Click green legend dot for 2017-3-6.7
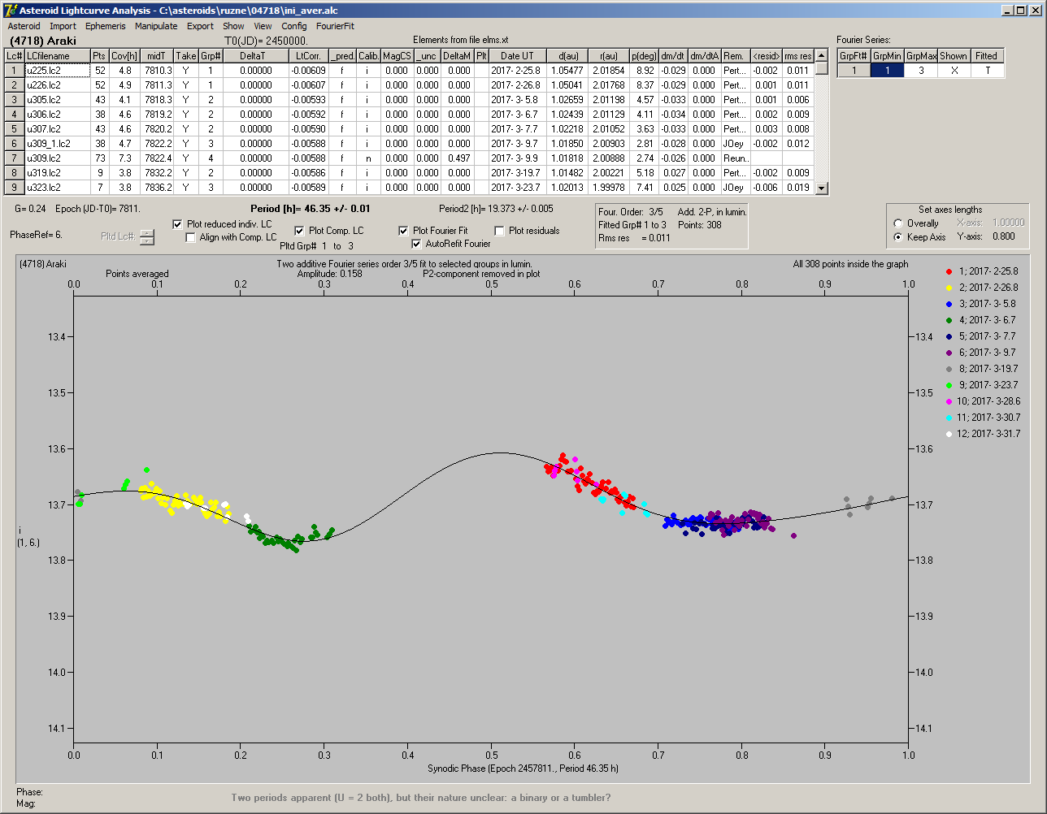The height and width of the screenshot is (814, 1047). tap(950, 320)
